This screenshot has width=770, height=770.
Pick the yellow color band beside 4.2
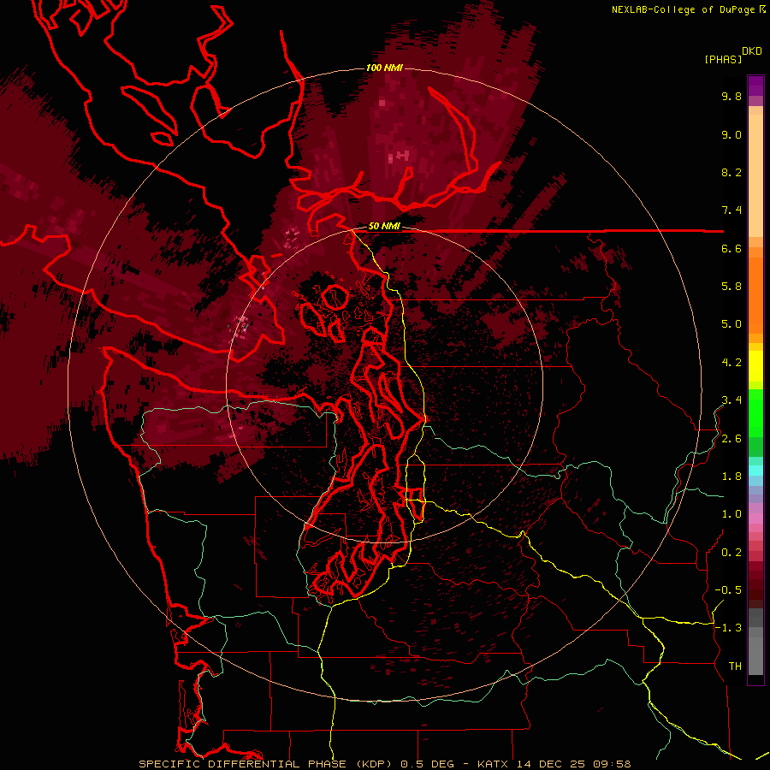[755, 366]
